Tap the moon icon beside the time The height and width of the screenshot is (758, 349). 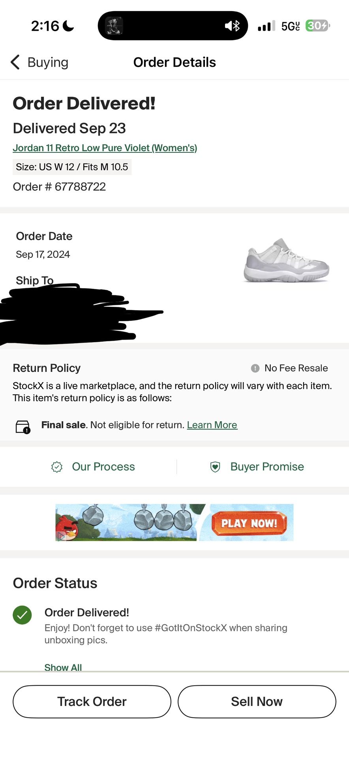coord(68,25)
